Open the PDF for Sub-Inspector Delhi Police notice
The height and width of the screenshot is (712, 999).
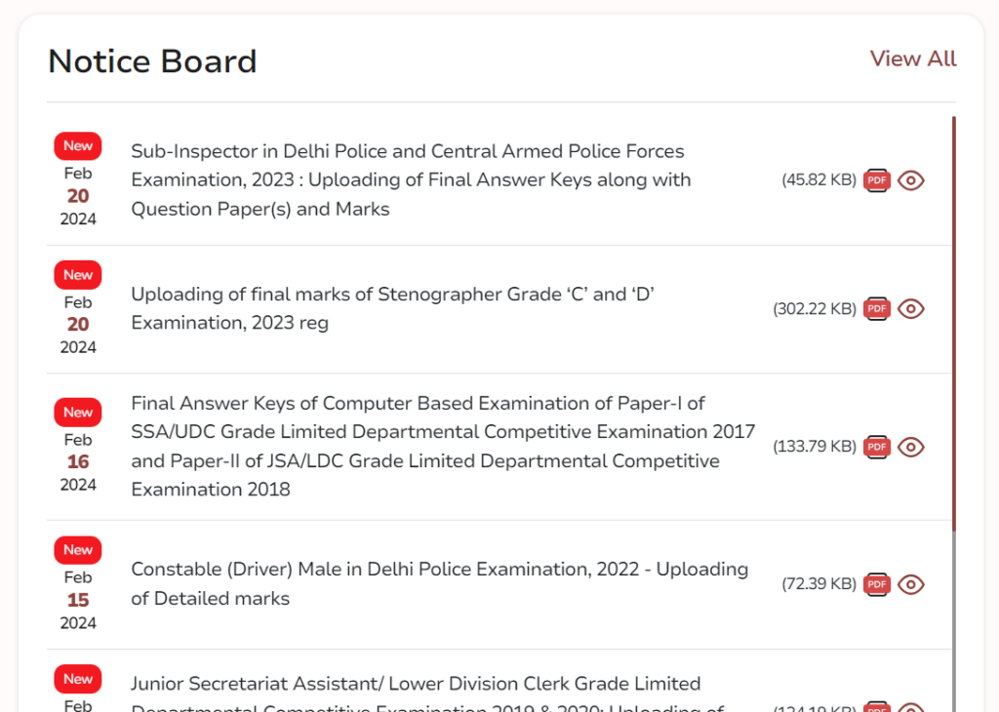click(876, 180)
